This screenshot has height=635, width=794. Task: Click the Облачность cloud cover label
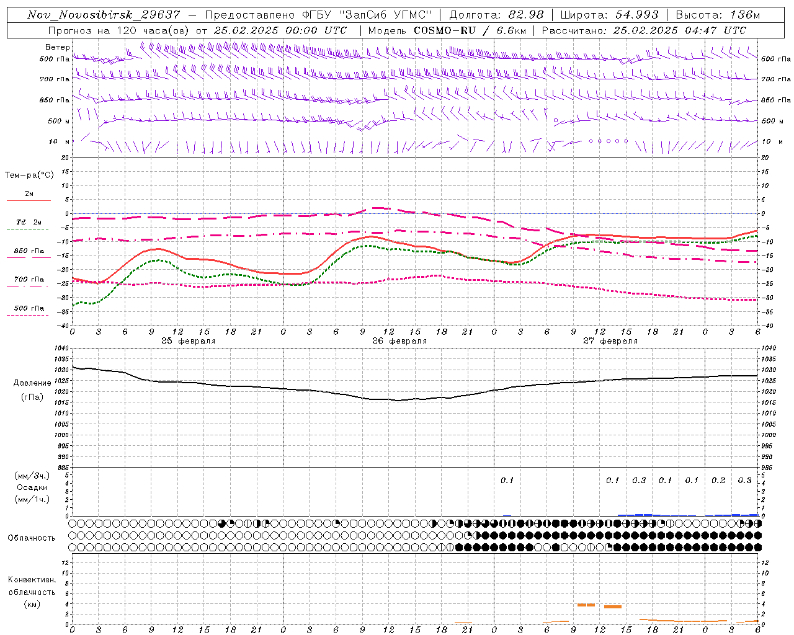point(32,538)
